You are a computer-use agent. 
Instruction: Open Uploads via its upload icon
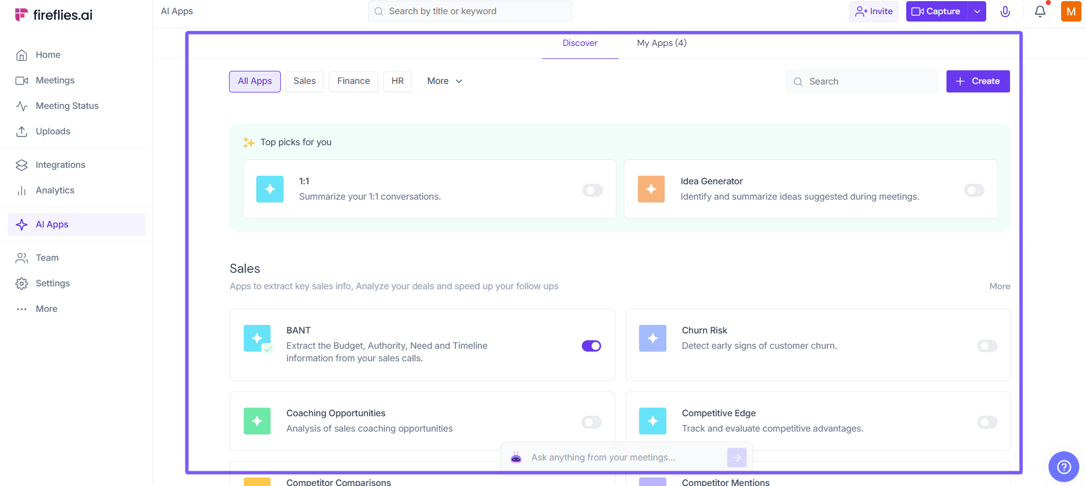pyautogui.click(x=22, y=132)
